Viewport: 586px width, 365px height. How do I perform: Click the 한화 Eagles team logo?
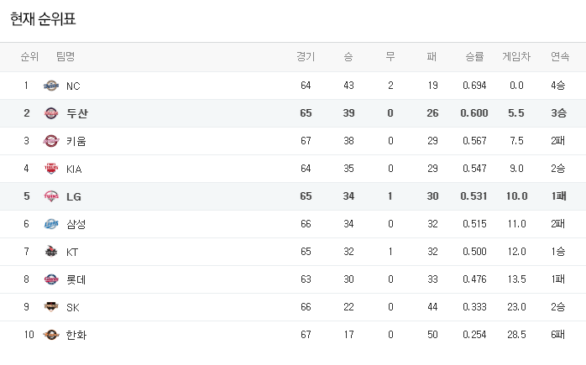tap(51, 334)
